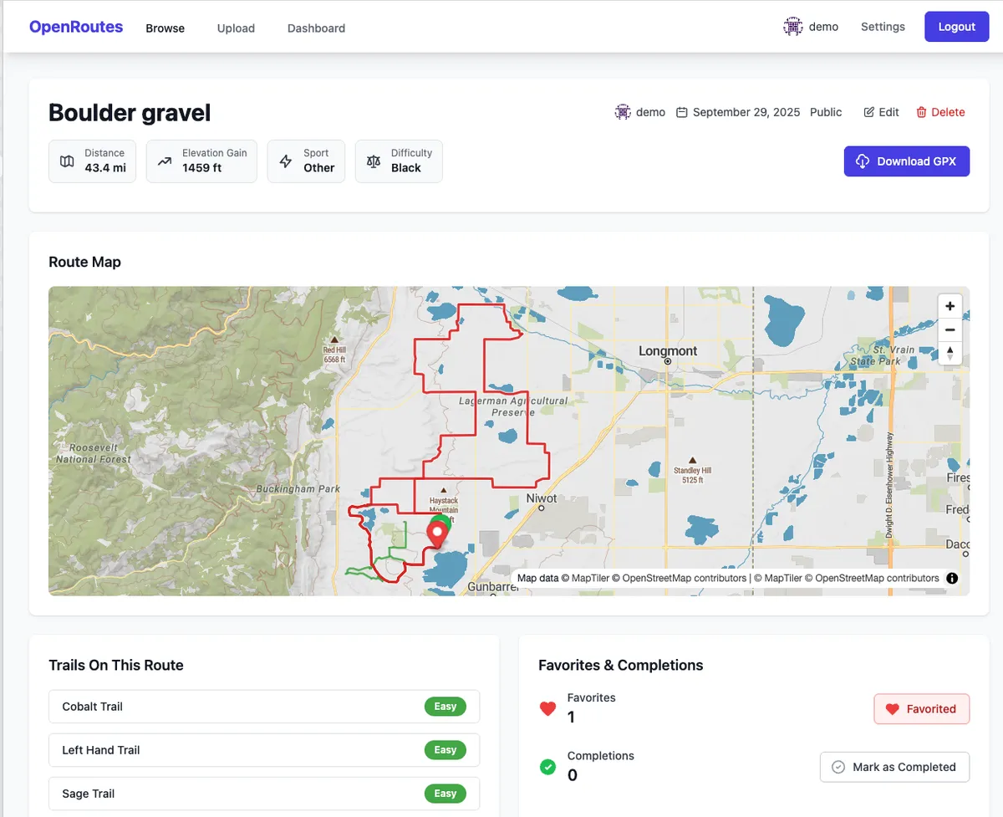Click the map zoom in plus icon

coord(950,306)
